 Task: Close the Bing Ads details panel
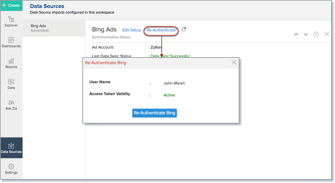[x=327, y=34]
